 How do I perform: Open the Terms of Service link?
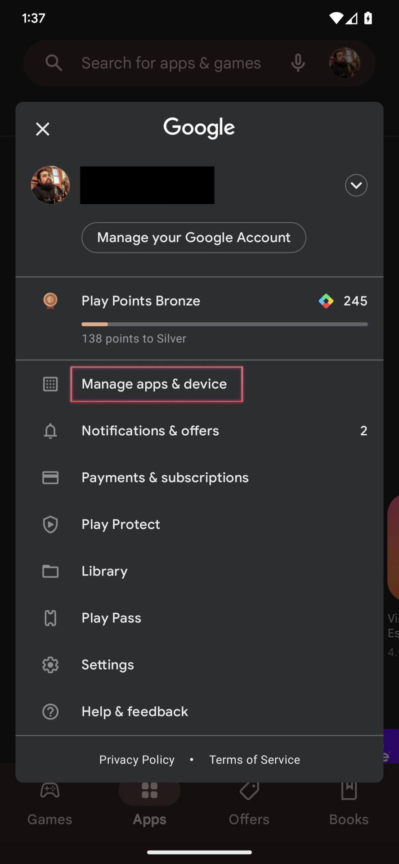click(x=255, y=760)
